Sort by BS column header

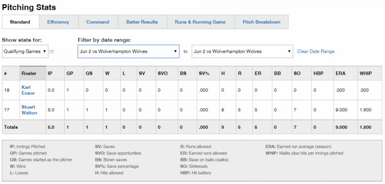tap(187, 73)
